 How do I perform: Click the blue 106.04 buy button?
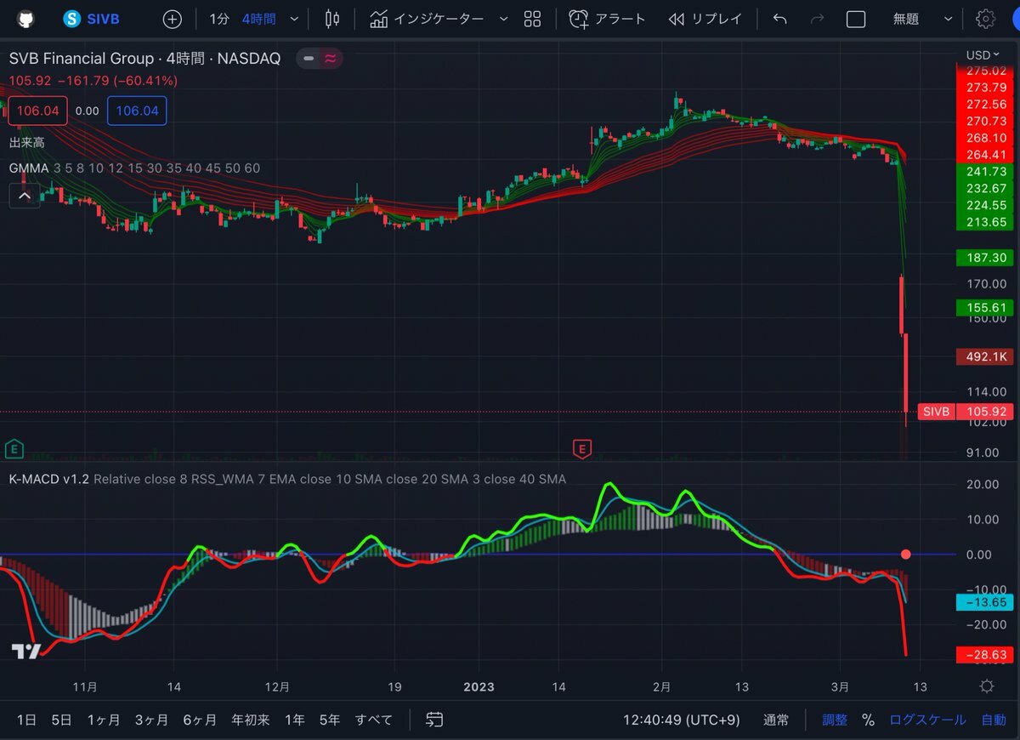click(137, 111)
